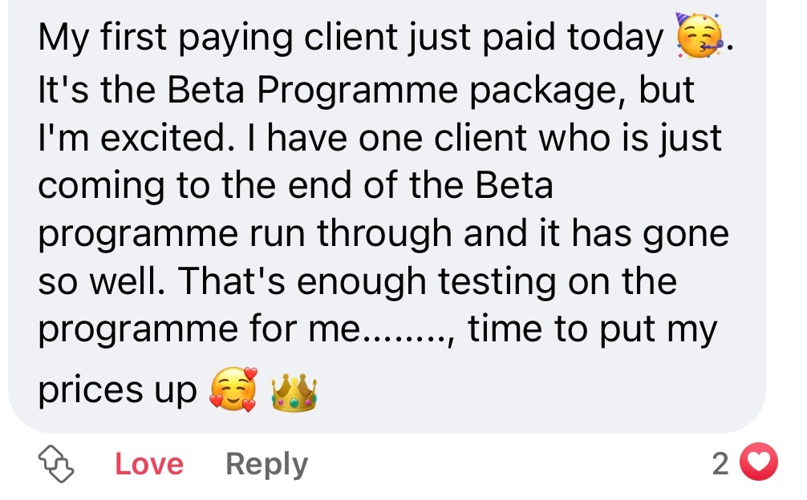Click the text 'time to put my'
The width and height of the screenshot is (807, 500).
(x=592, y=330)
